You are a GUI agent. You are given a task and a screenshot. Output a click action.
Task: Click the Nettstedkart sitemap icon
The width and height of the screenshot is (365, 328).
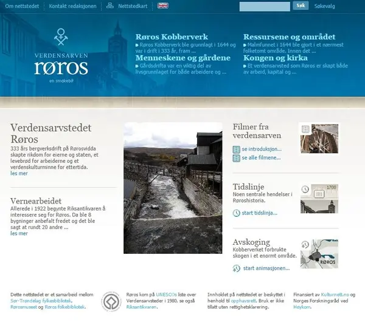pos(109,5)
